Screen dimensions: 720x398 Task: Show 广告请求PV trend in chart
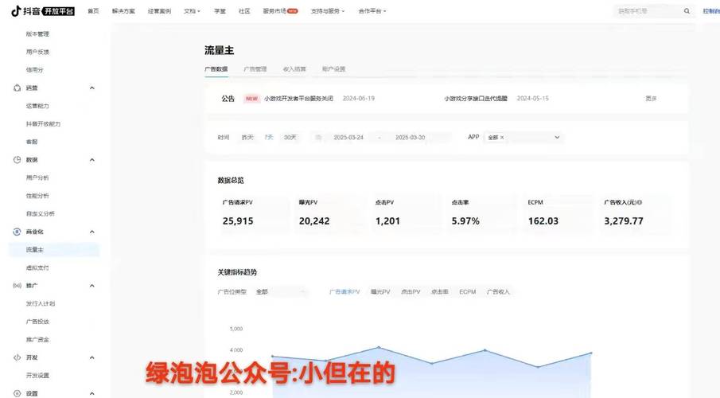(344, 292)
